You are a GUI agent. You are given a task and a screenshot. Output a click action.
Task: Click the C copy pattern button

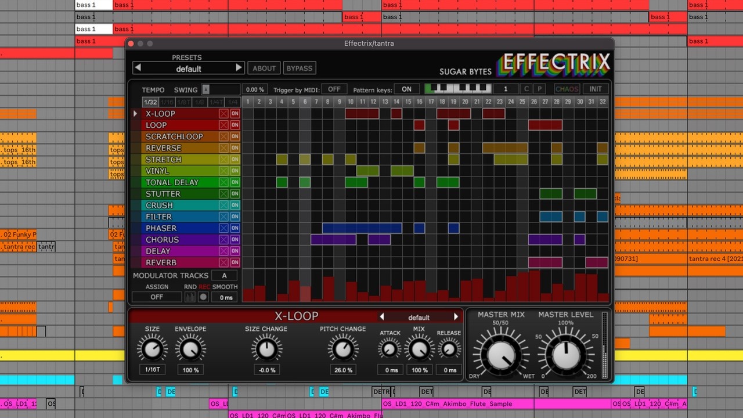526,89
